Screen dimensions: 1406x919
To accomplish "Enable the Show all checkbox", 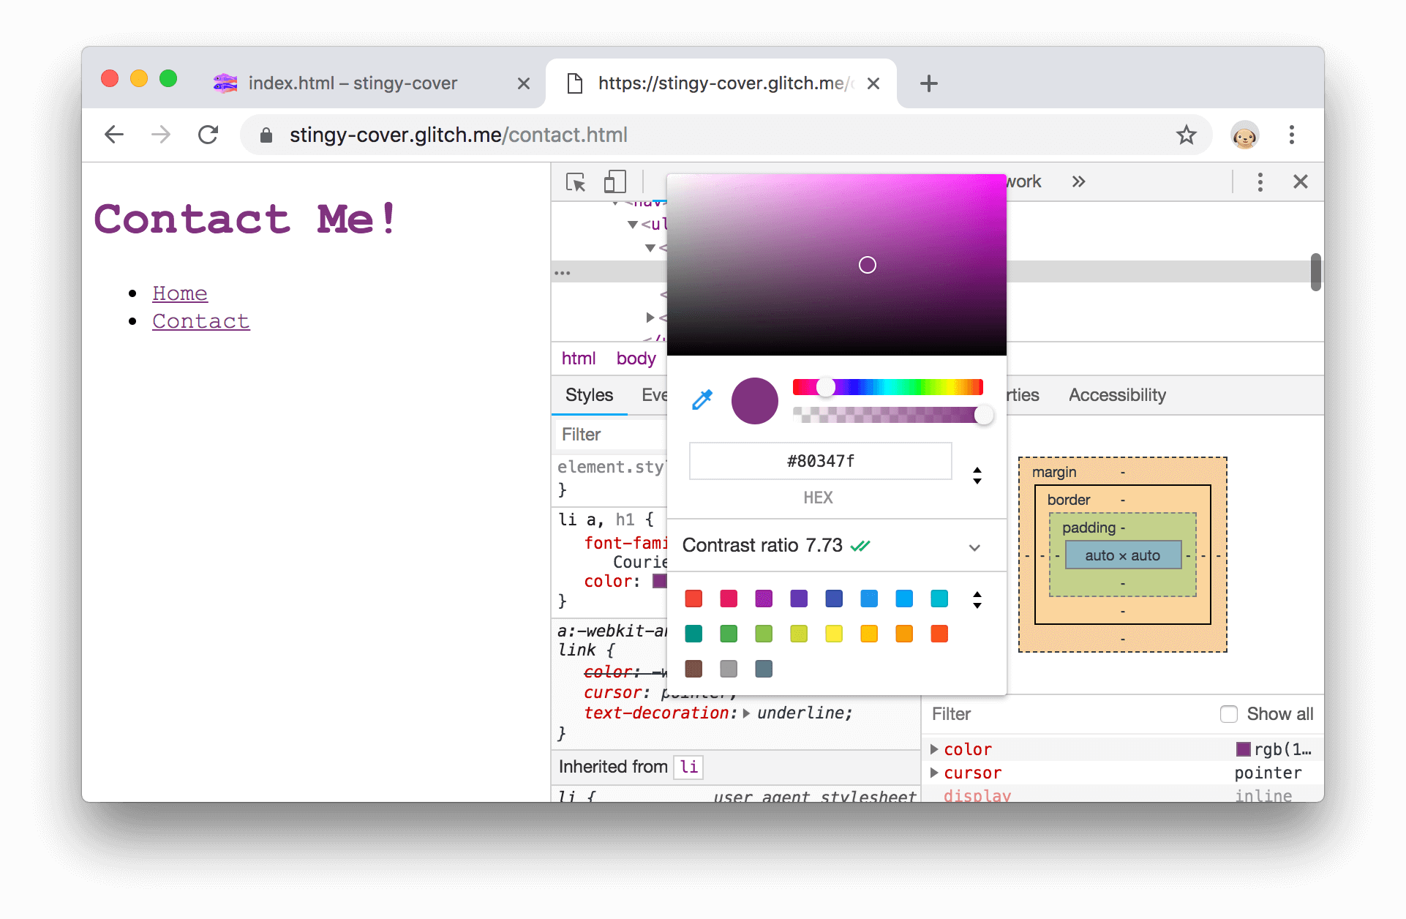I will pyautogui.click(x=1229, y=714).
